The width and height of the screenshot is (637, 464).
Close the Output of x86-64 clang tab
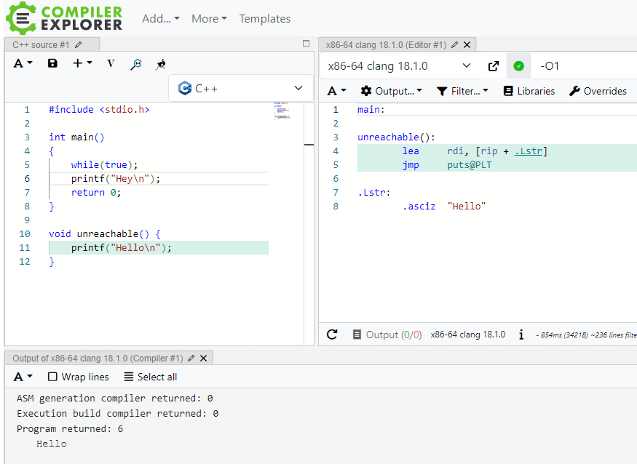[204, 358]
